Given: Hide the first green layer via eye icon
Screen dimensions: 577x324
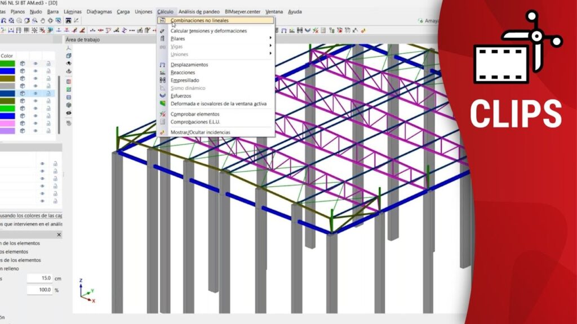Looking at the screenshot, I should point(35,64).
